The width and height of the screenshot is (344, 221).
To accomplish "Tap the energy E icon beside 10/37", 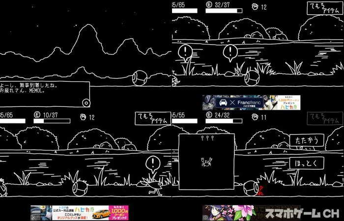I will 37,115.
